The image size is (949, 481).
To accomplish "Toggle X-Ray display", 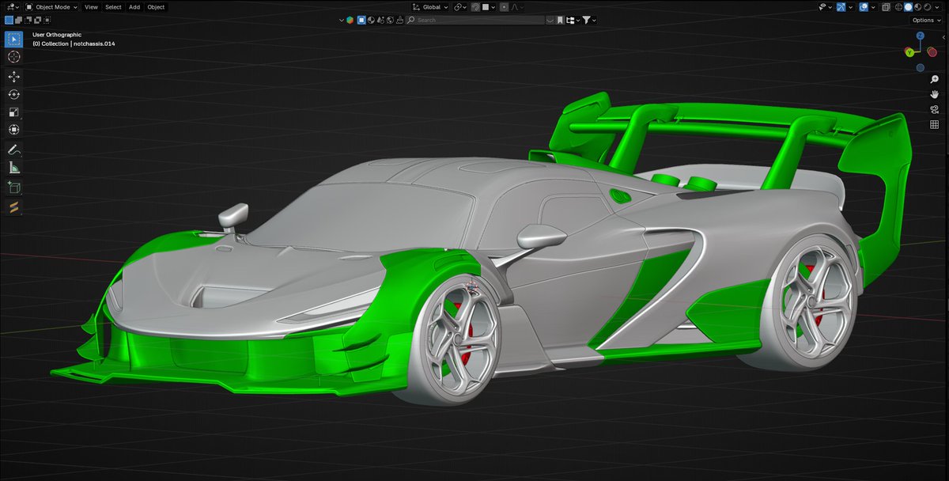I will coord(886,7).
